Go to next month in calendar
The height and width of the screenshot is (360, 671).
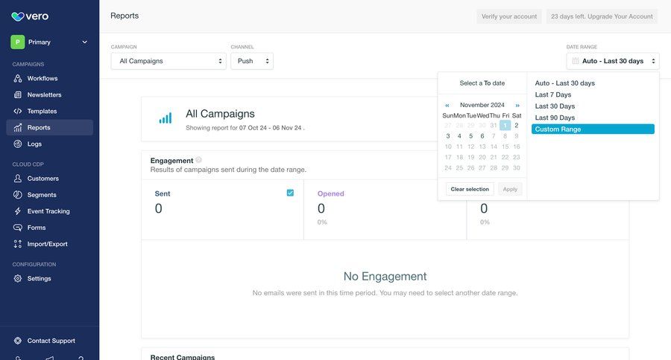pyautogui.click(x=517, y=105)
